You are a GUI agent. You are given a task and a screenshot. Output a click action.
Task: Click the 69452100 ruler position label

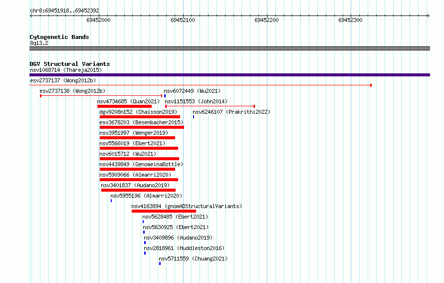183,20
